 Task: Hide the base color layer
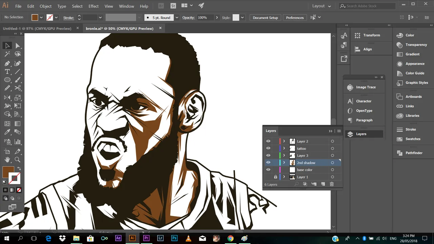268,170
